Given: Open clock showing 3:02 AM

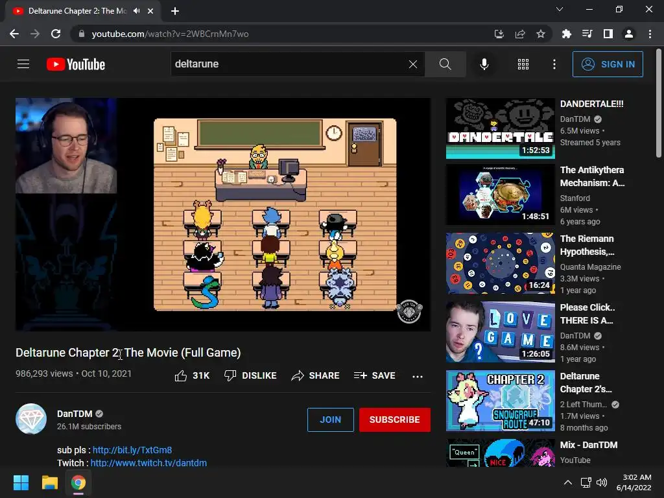Looking at the screenshot, I should [x=634, y=482].
